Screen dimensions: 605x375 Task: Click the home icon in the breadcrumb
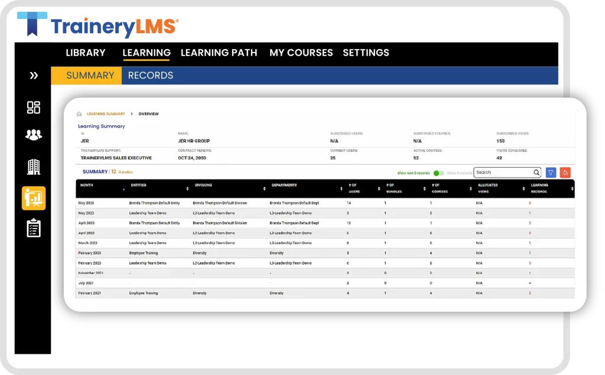[x=79, y=114]
